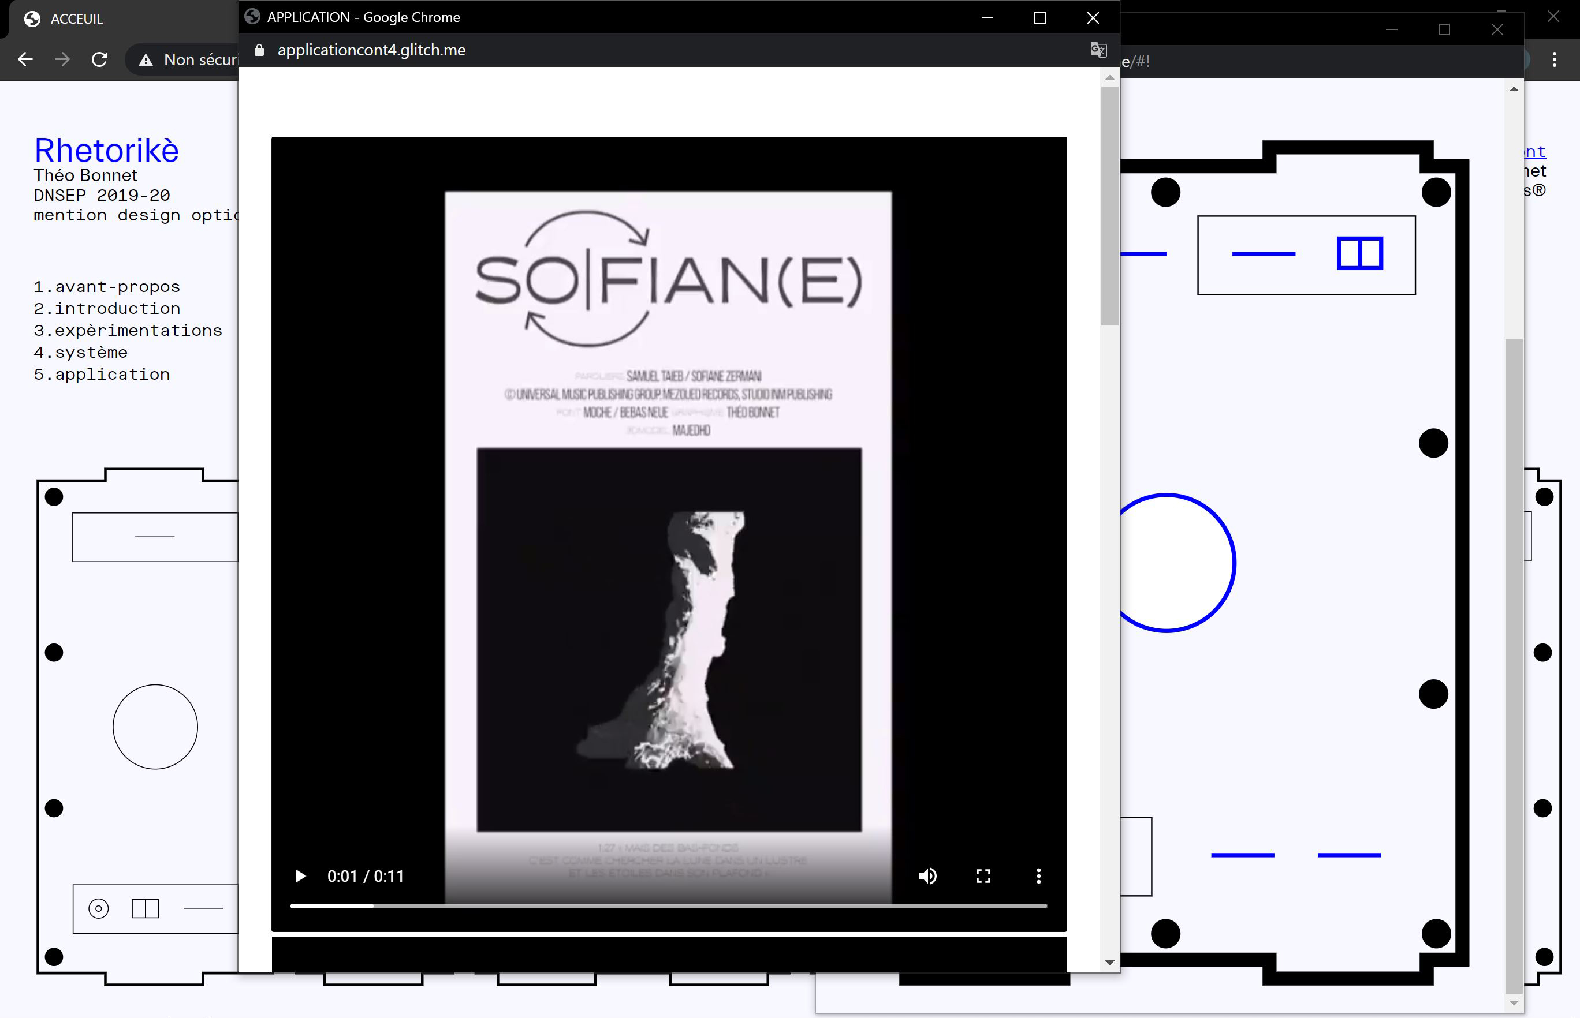
Task: View site info lock icon
Action: point(259,50)
